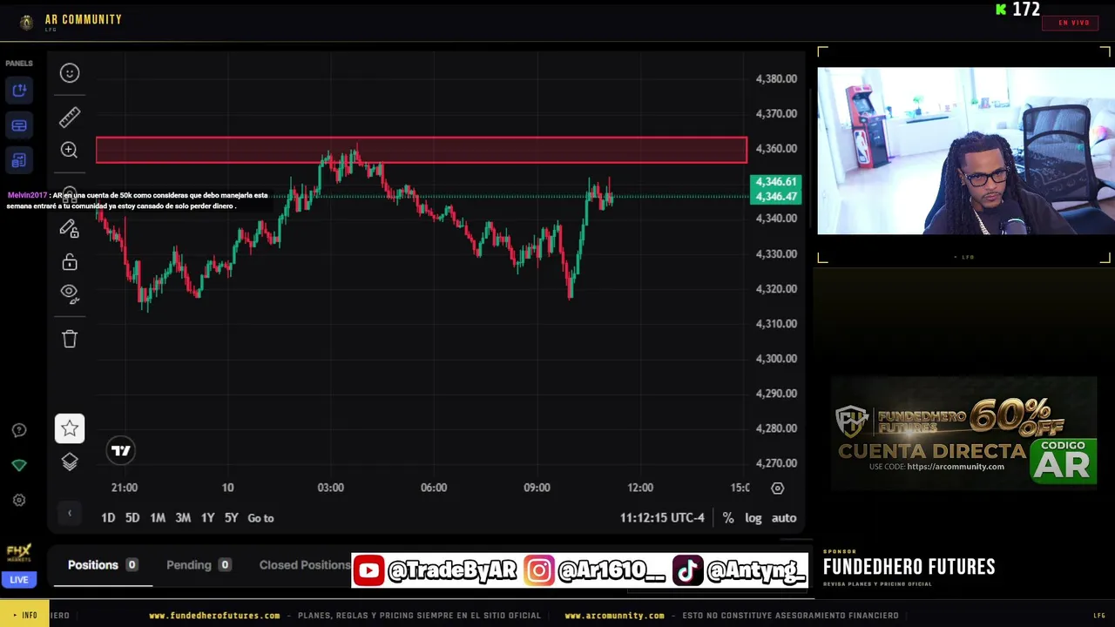Click the Instagram icon in the banner
The image size is (1115, 627).
pos(539,570)
